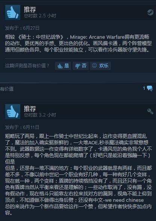Click the 推荐 heading of the first review
This screenshot has height=221, width=156.
coord(30,10)
